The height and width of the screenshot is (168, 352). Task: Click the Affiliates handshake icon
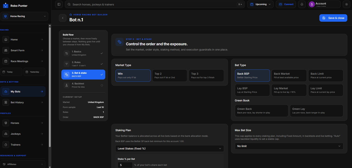coord(4,164)
